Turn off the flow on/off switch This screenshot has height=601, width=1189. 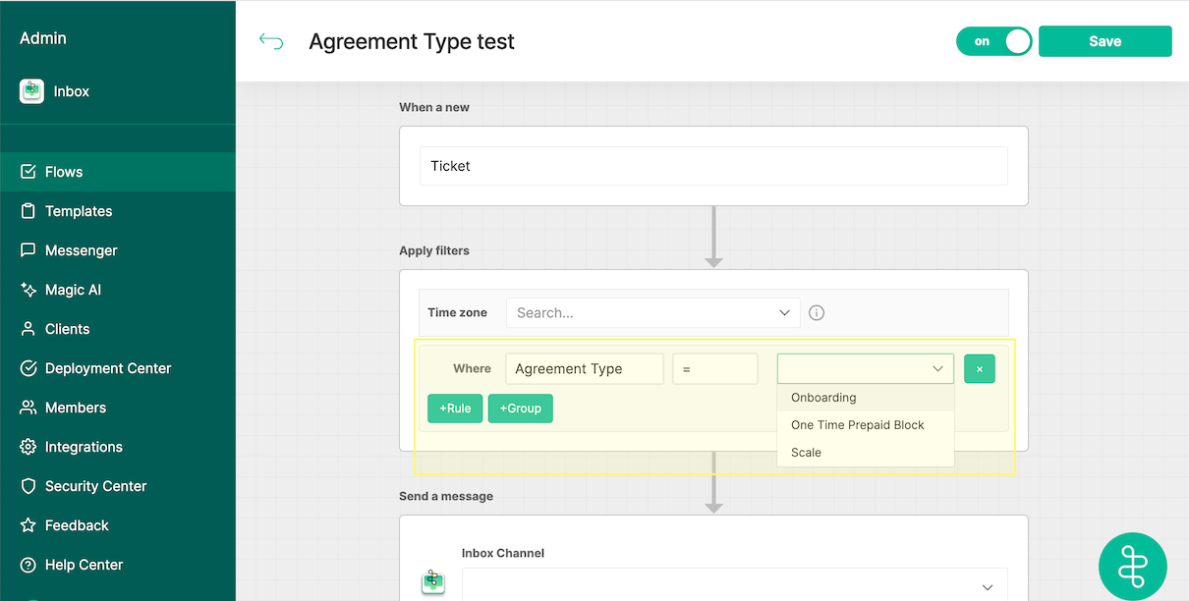point(993,41)
